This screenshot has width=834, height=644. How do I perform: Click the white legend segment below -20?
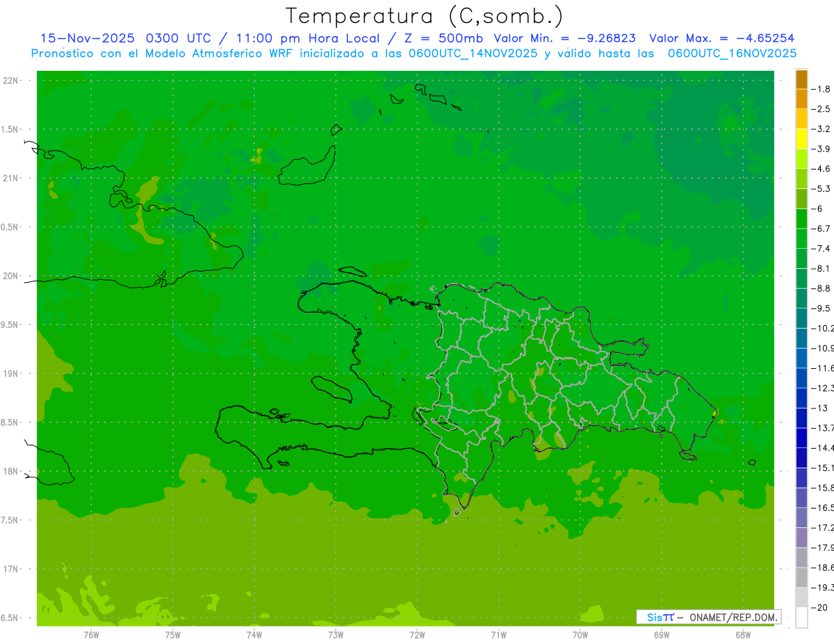click(x=801, y=618)
